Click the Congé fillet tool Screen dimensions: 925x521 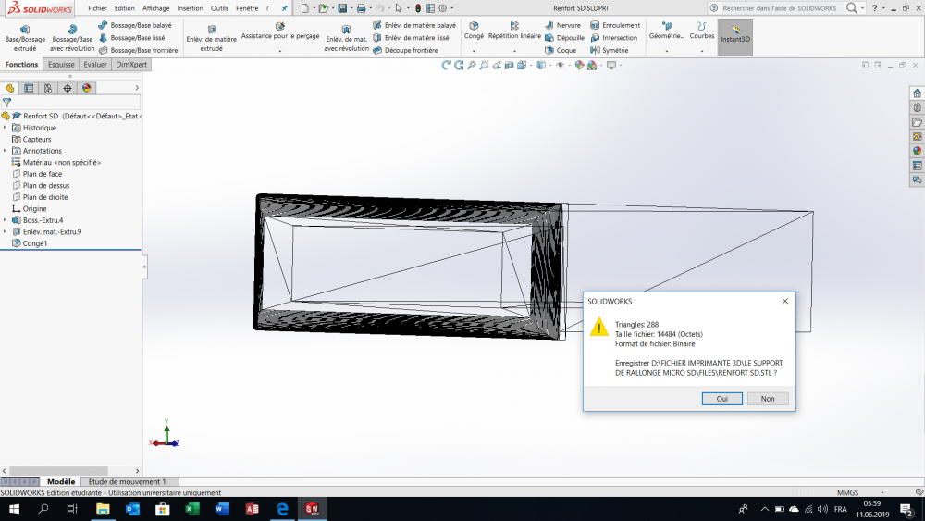click(x=474, y=31)
